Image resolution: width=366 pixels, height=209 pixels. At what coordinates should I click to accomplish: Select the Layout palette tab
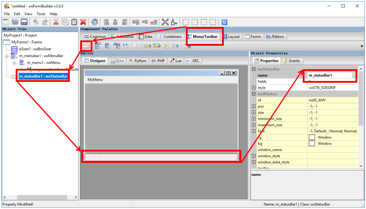[231, 37]
